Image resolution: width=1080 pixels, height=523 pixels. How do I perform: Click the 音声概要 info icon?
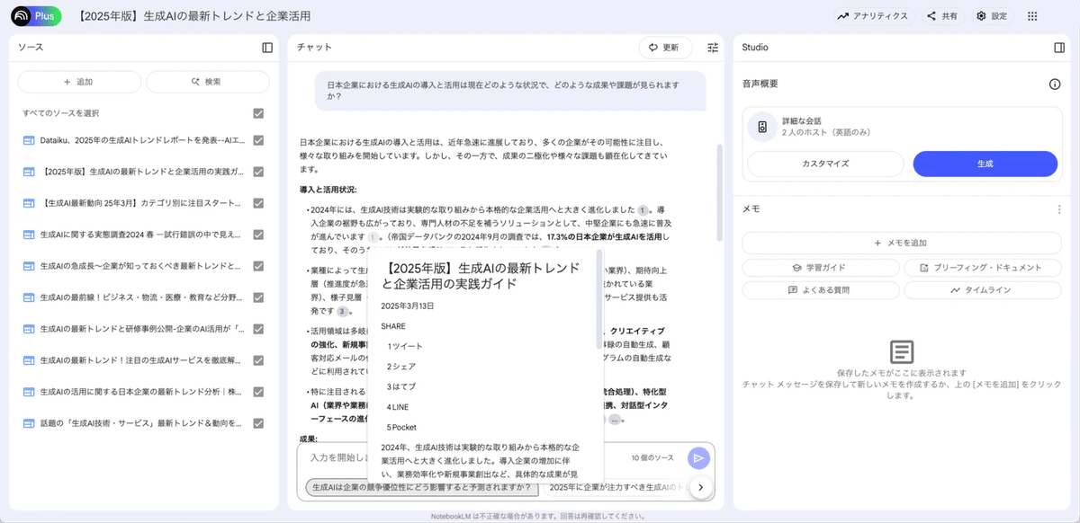1053,82
